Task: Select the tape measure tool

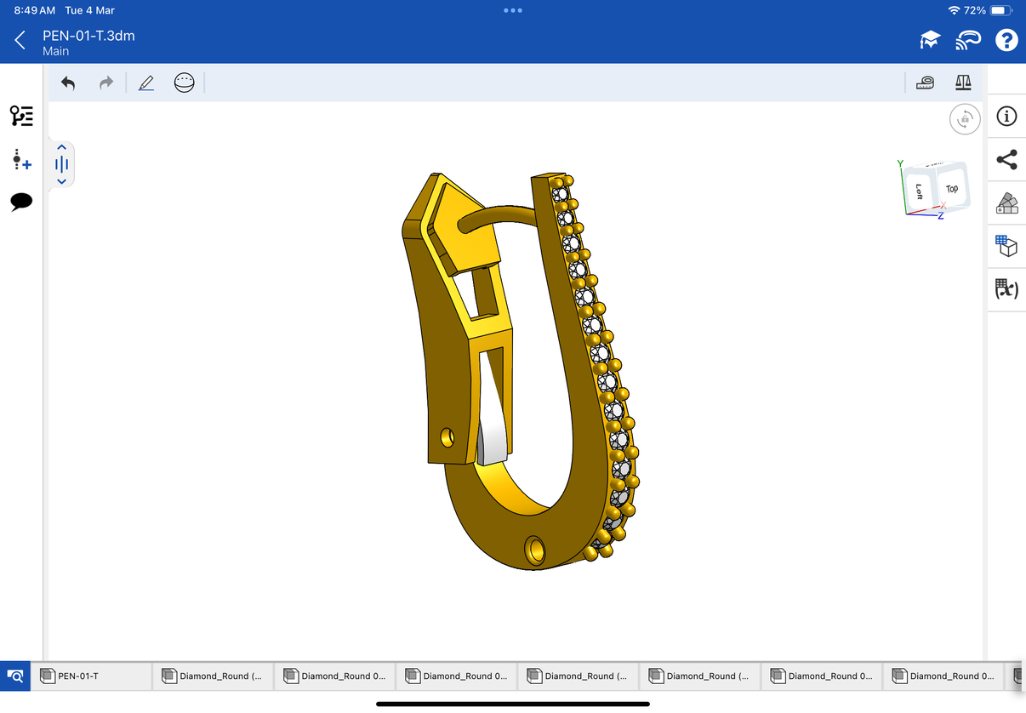Action: pos(925,83)
